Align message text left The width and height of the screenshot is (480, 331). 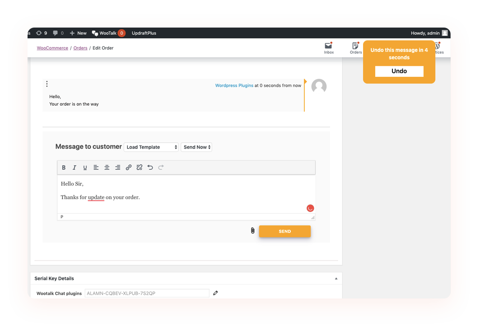tap(96, 168)
